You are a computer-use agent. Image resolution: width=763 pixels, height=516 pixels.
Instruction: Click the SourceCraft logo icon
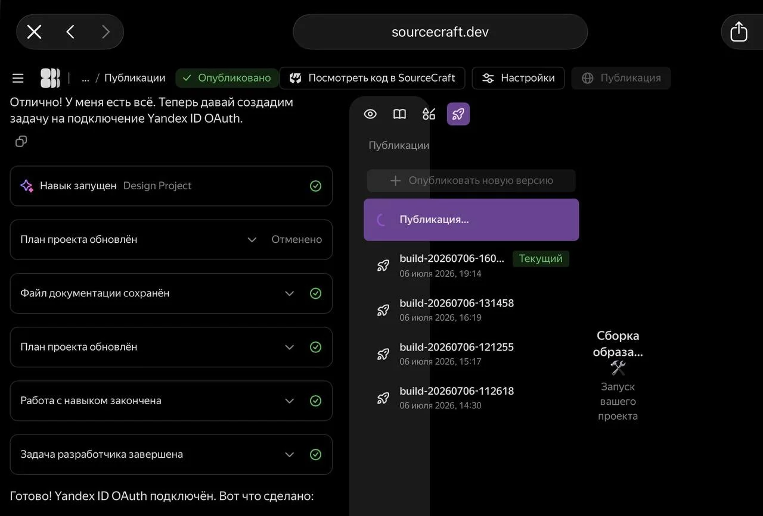[x=50, y=78]
